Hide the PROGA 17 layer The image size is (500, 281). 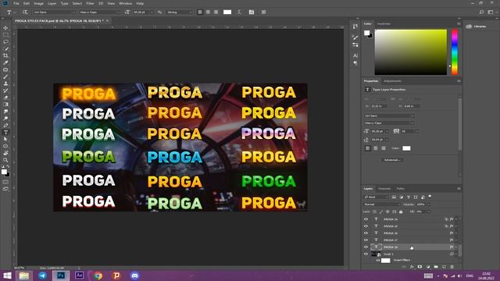(x=366, y=240)
